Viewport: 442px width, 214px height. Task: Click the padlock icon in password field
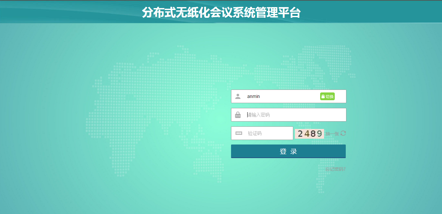[238, 115]
